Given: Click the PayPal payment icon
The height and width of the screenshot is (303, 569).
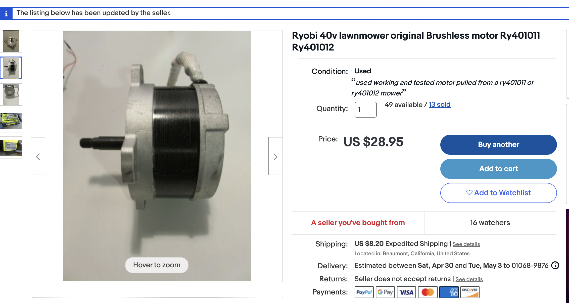Looking at the screenshot, I should tap(364, 292).
